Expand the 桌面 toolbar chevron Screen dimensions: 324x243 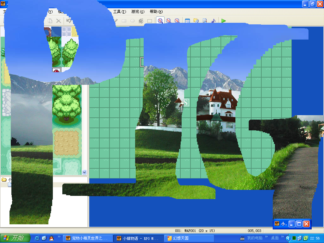tap(283, 237)
